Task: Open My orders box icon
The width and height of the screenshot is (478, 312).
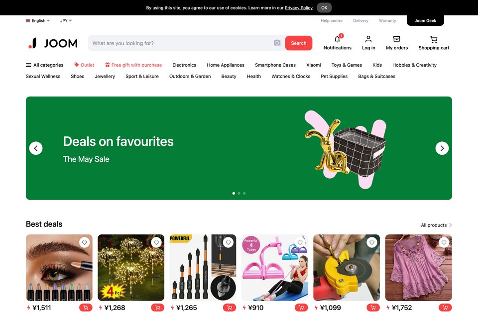Action: (x=397, y=39)
